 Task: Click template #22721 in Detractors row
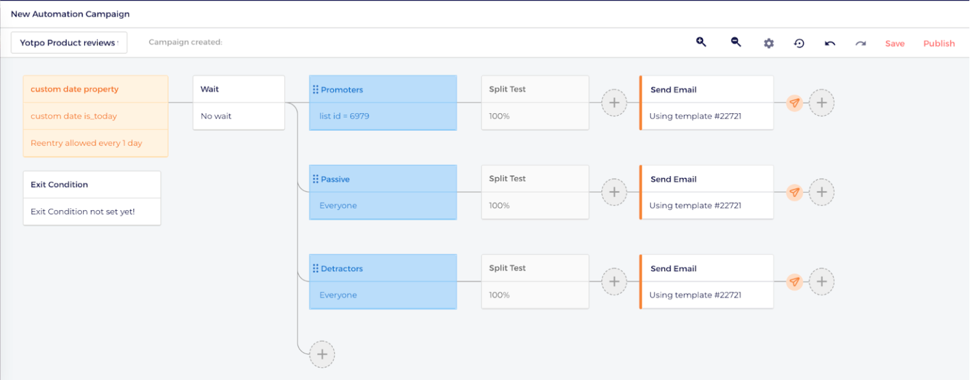[695, 294]
